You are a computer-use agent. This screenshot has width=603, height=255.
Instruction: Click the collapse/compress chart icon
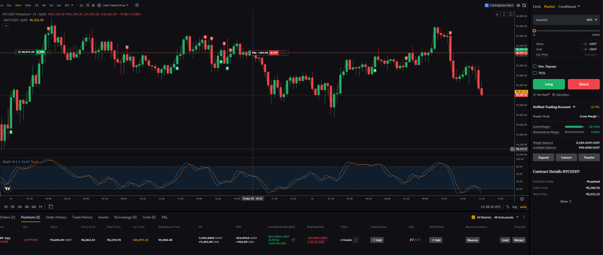504,14
